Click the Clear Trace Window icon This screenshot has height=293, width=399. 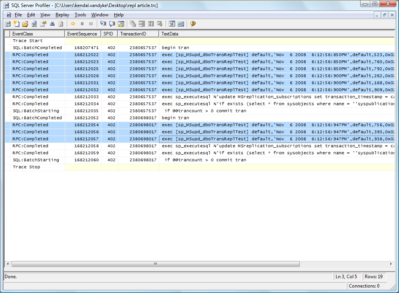coord(61,24)
